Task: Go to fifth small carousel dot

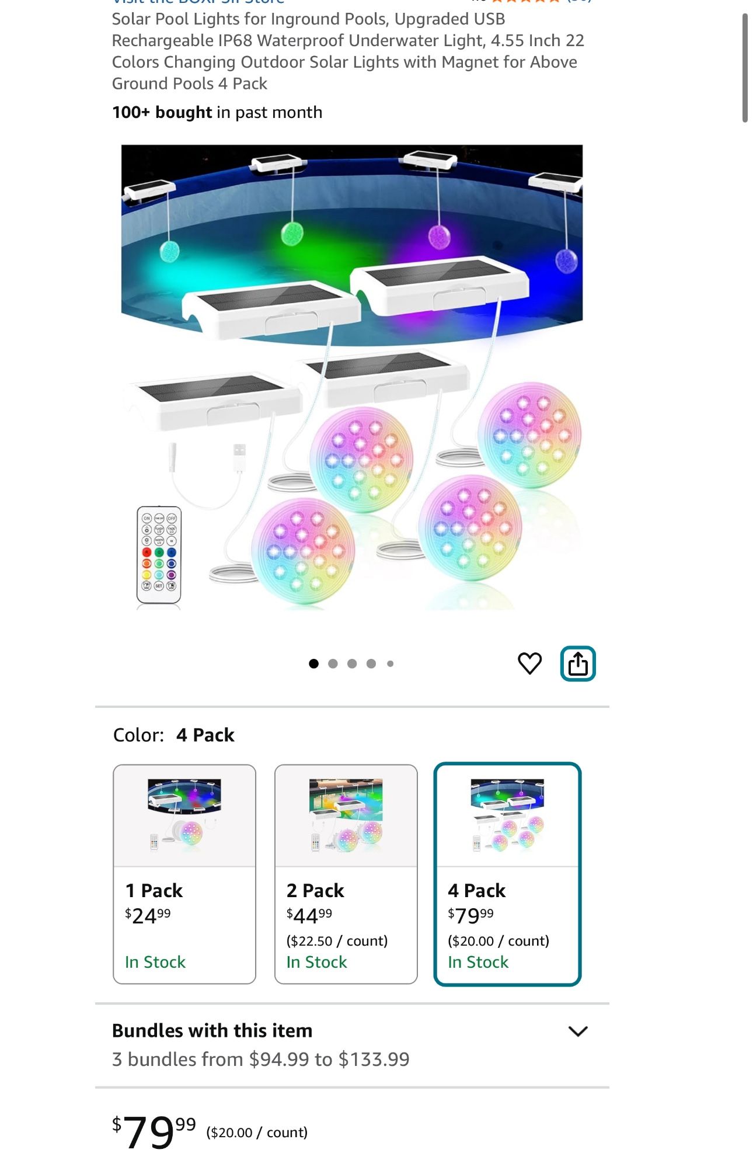Action: 391,664
